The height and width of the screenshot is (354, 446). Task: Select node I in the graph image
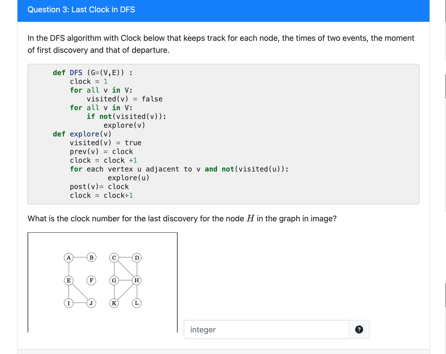coord(69,303)
